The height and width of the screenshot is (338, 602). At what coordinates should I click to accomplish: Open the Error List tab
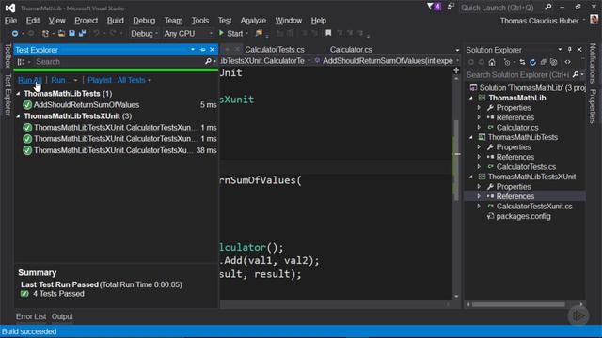coord(31,316)
